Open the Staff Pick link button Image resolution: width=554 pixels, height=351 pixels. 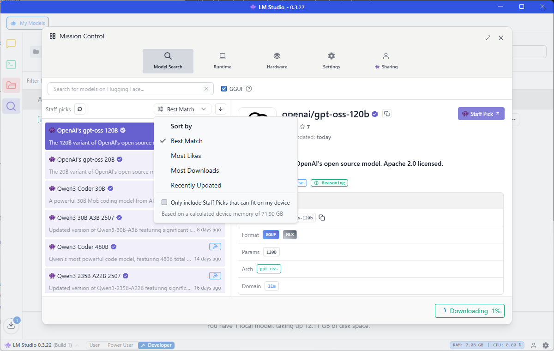481,114
